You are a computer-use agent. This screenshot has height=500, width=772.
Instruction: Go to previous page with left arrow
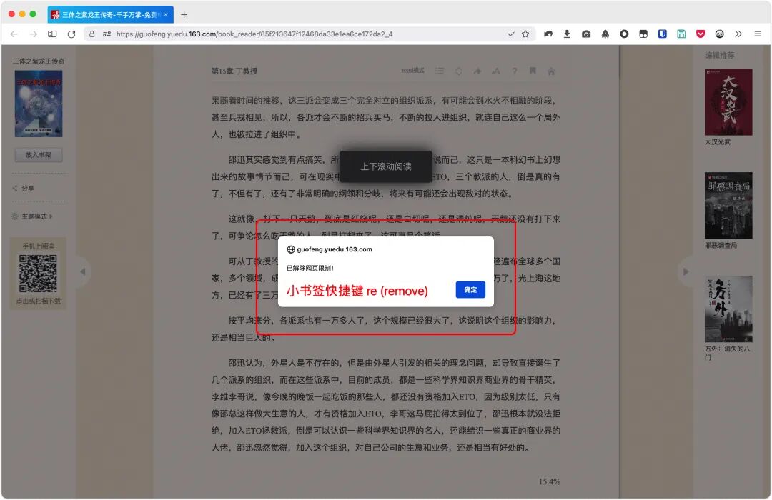83,271
